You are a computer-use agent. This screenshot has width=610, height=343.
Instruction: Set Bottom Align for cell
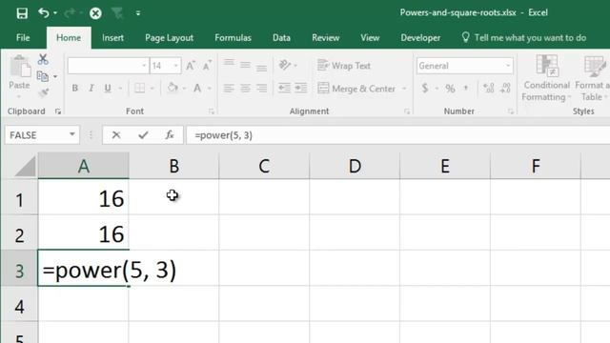(261, 67)
